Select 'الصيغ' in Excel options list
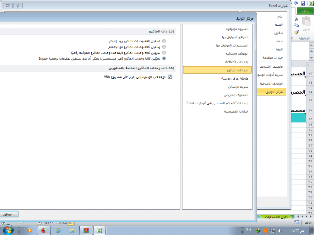The width and height of the screenshot is (314, 235). [279, 25]
